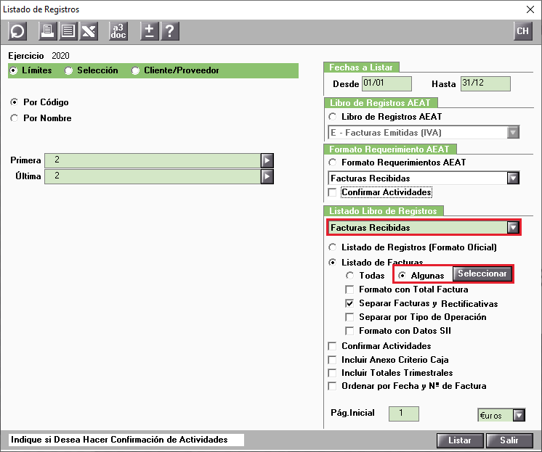Click the Listar button
Viewport: 542px width, 452px height.
pyautogui.click(x=460, y=440)
